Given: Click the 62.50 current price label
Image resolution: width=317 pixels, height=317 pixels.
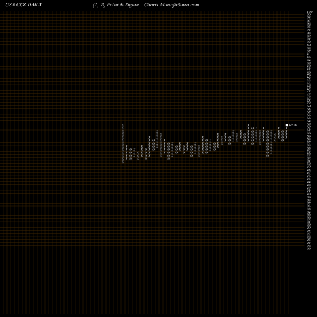Looking at the screenshot, I should coord(293,125).
